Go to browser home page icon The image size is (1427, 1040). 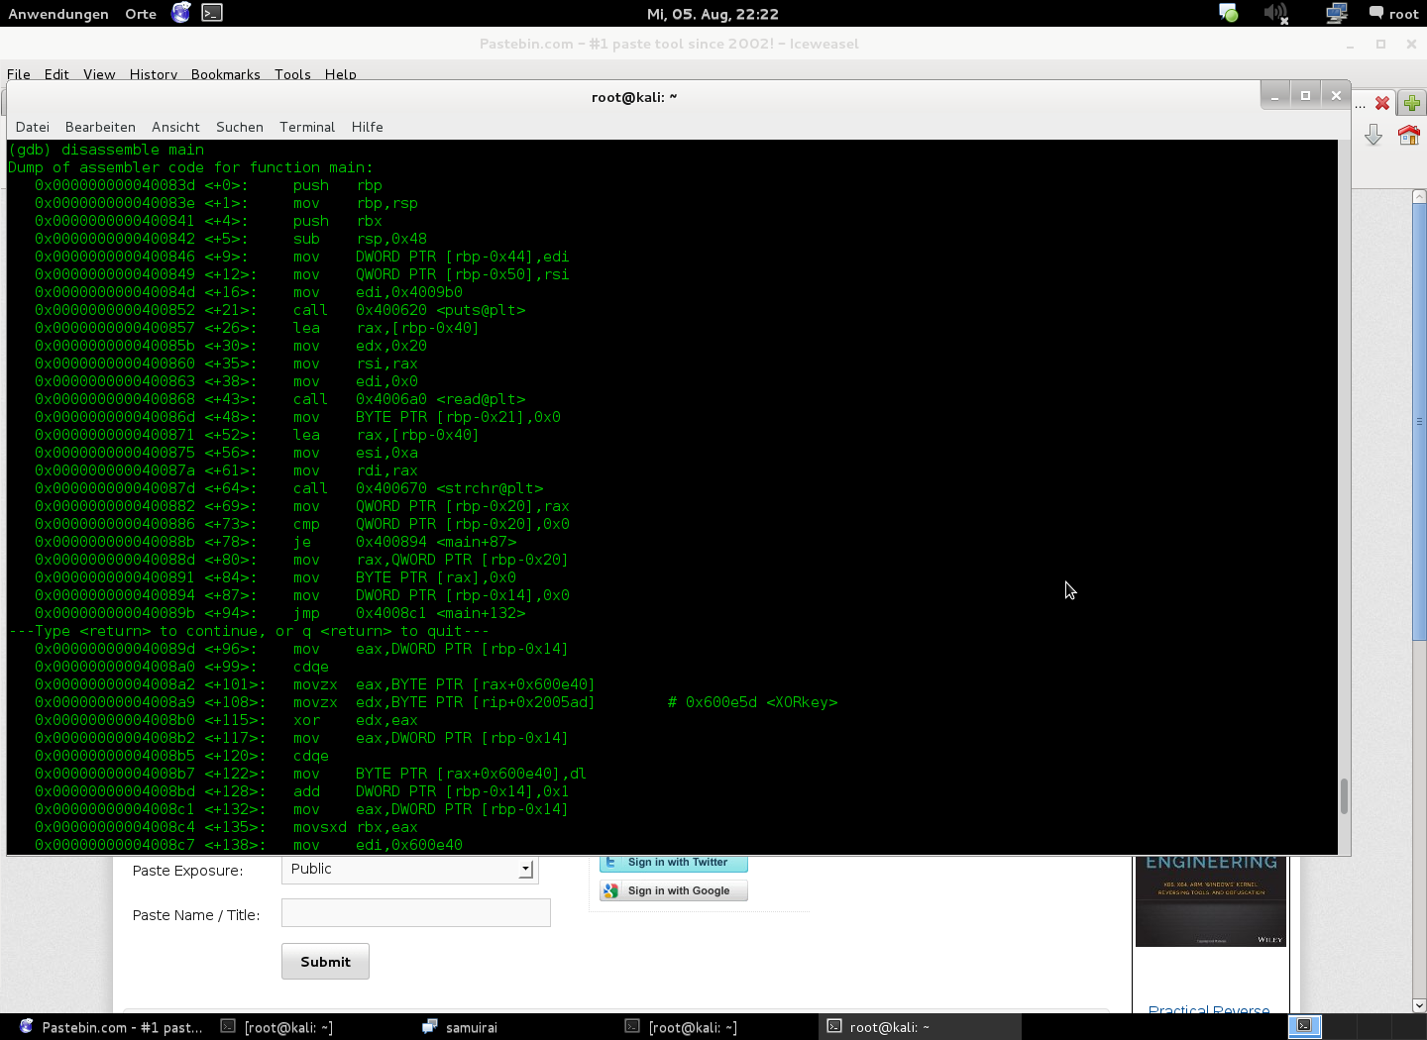[1409, 135]
